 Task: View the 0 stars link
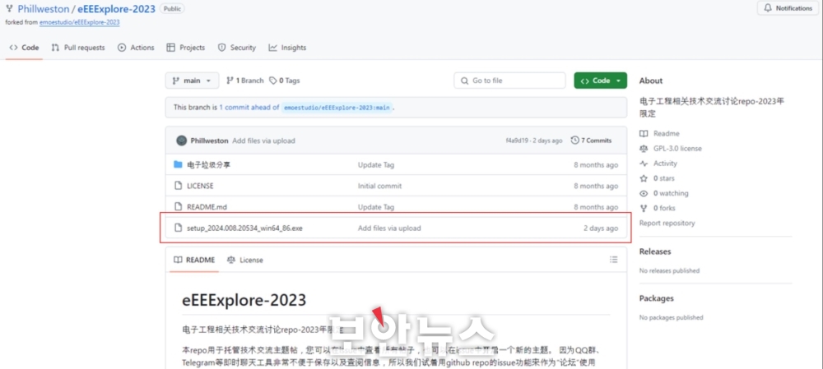click(657, 178)
